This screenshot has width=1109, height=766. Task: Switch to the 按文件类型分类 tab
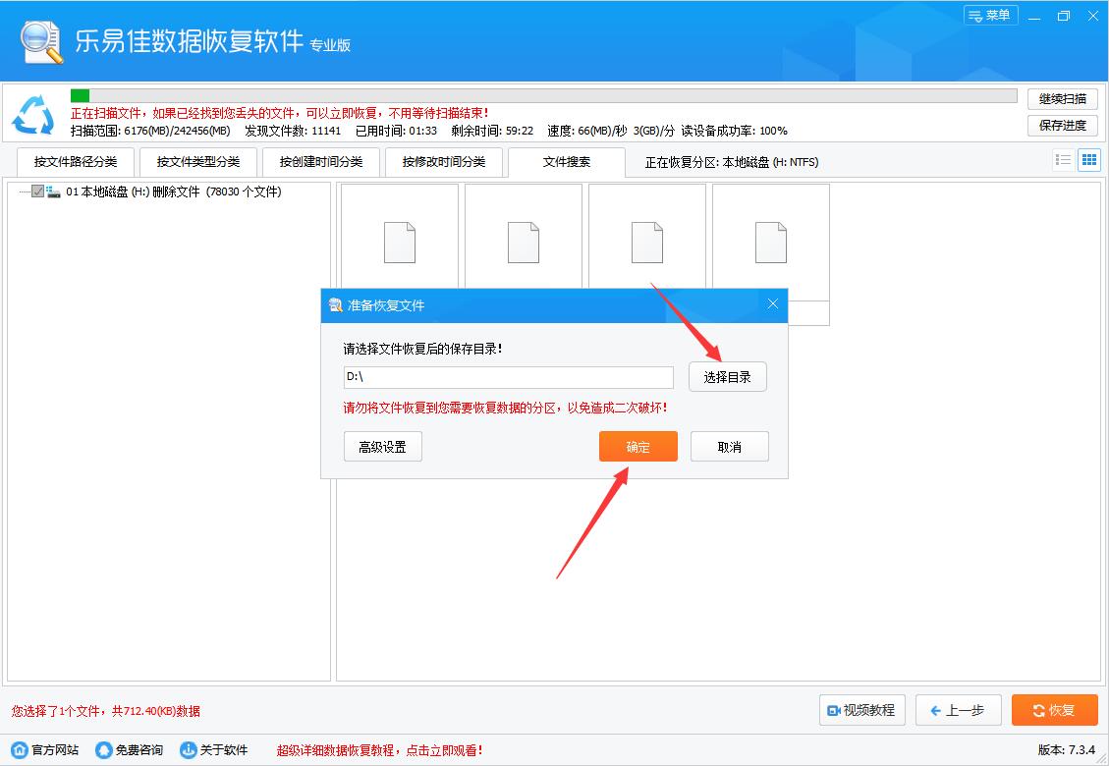pyautogui.click(x=197, y=161)
